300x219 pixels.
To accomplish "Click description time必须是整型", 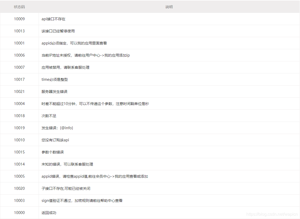I will tap(54, 79).
